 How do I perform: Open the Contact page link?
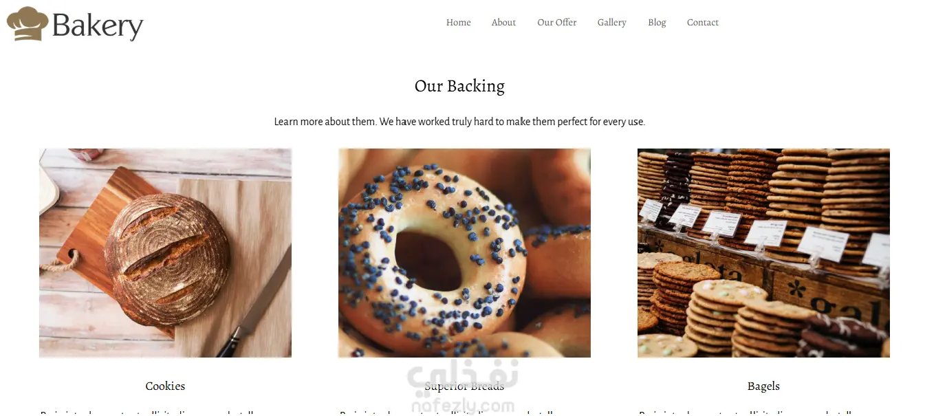[x=702, y=23]
